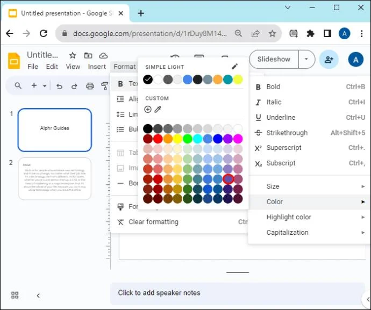Click the redo arrow
Screen dimensions: 371x310
pyautogui.click(x=74, y=86)
